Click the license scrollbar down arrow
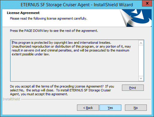Image resolution: width=154 pixels, height=117 pixels. pos(141,78)
